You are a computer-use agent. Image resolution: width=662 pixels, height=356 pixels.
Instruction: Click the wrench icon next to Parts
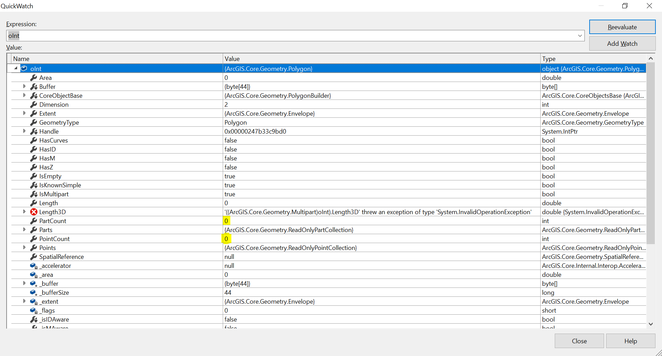(33, 230)
